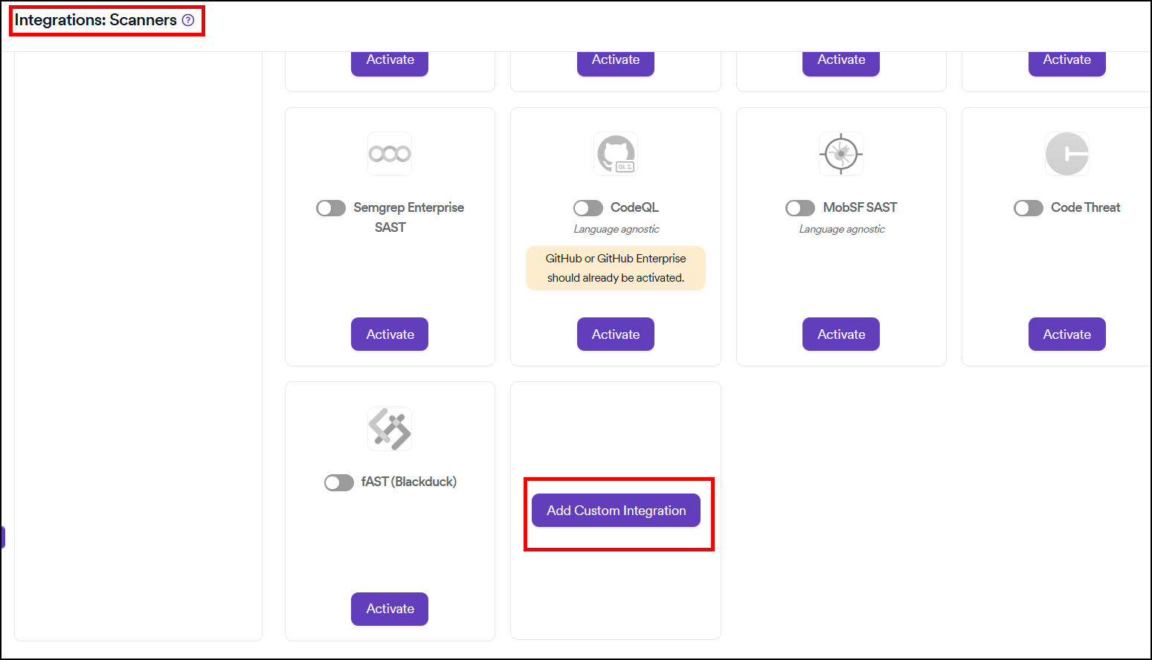Screen dimensions: 1152x660
Task: Click the MobSF SAST crosshair logo
Action: 841,154
